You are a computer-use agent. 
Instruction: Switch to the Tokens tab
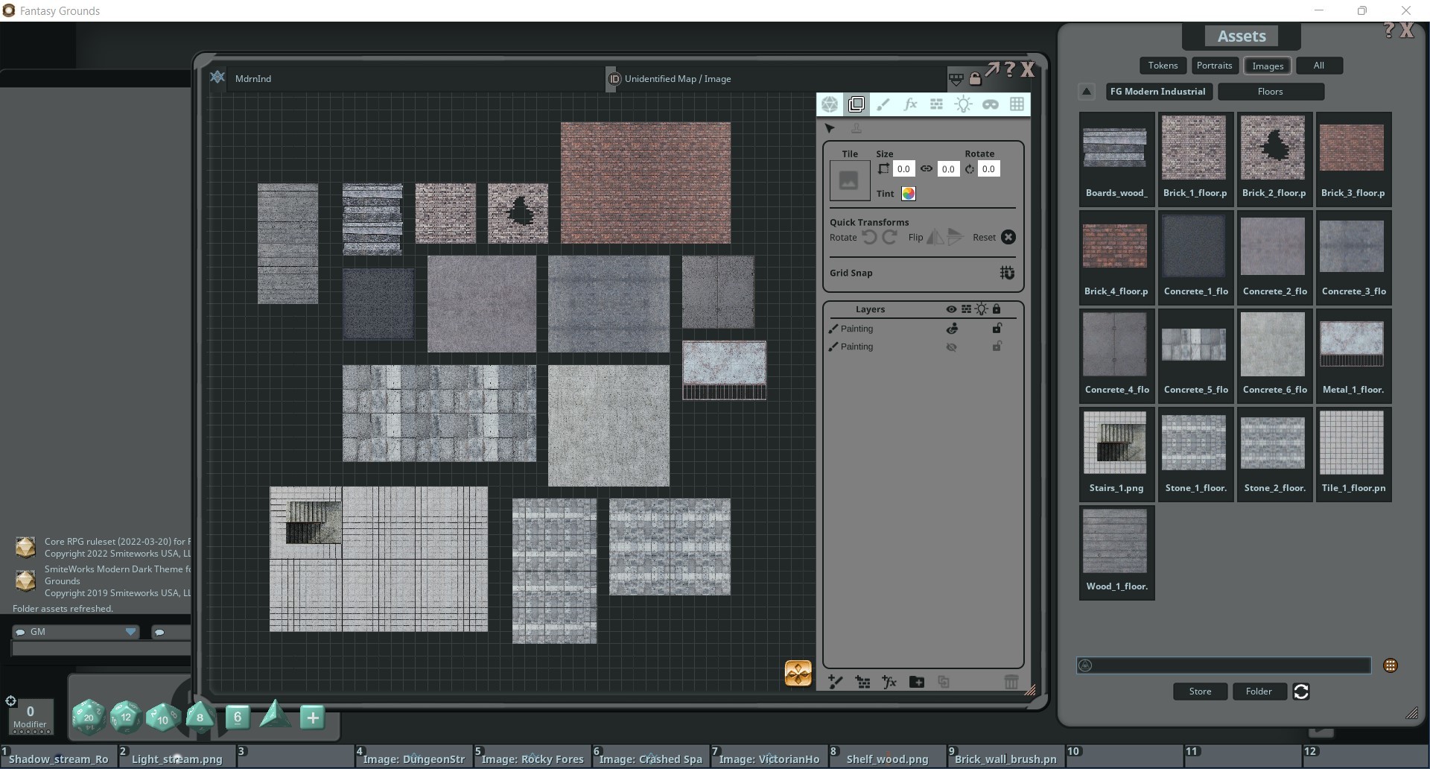(1162, 66)
